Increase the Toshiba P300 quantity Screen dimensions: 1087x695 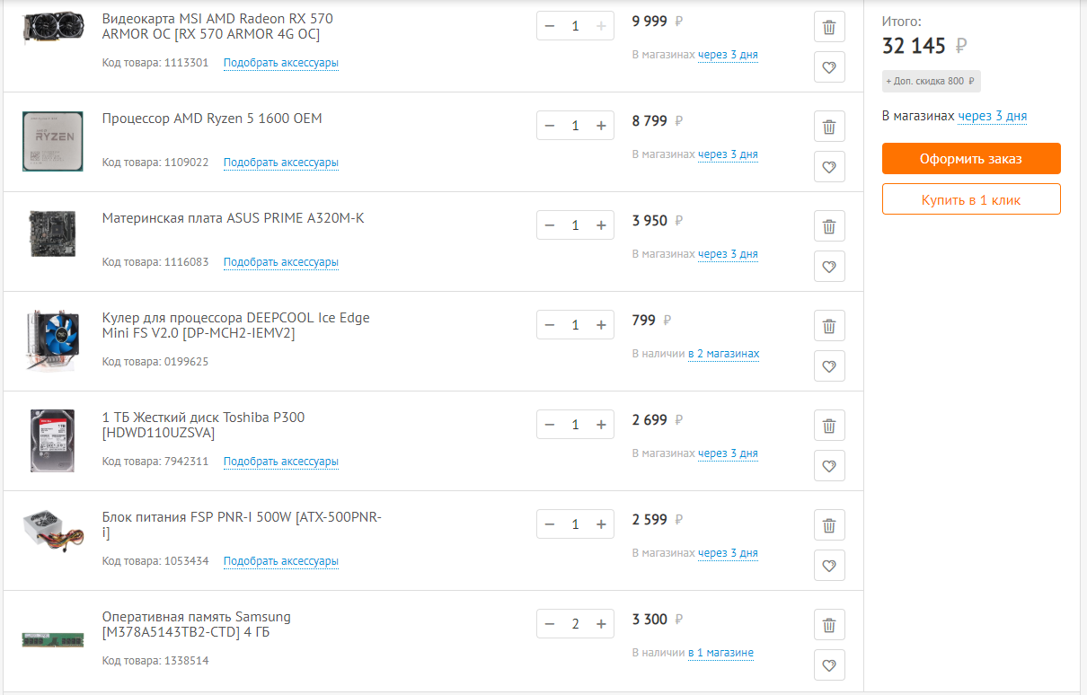point(601,425)
